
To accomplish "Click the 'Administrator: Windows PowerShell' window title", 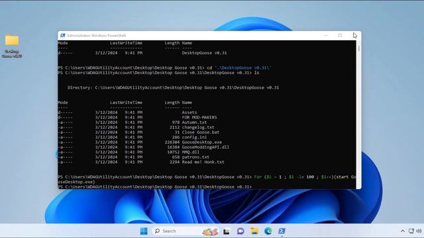I will (x=96, y=35).
